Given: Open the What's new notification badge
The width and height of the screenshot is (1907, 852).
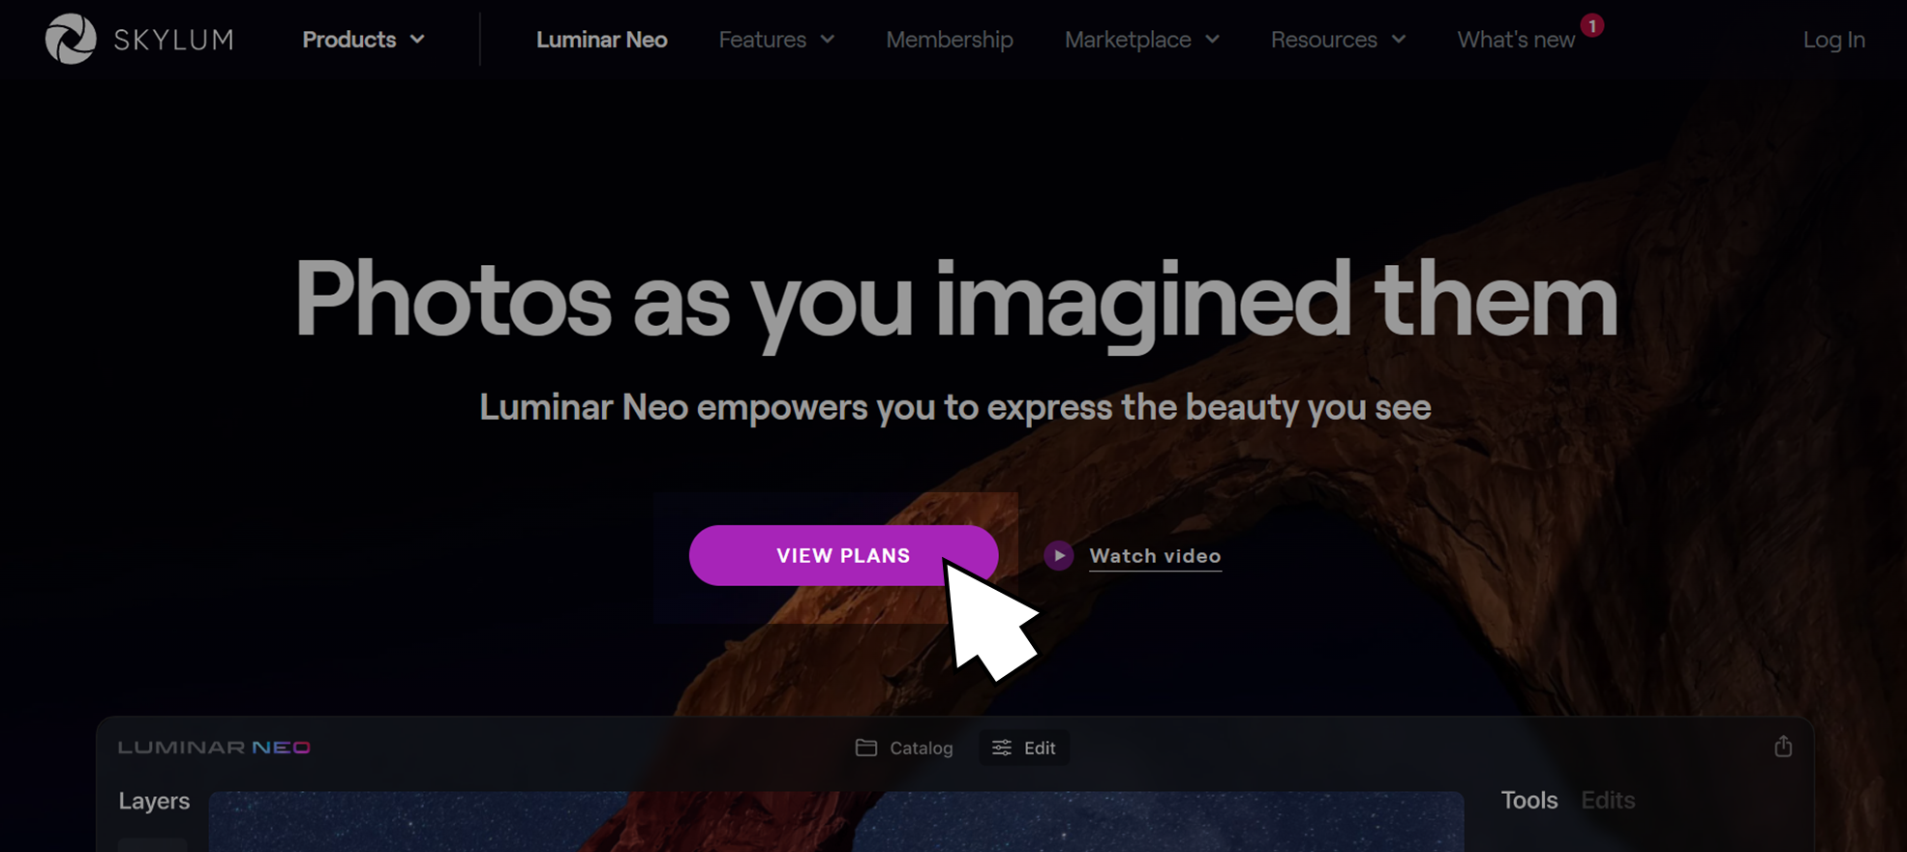Looking at the screenshot, I should point(1592,26).
